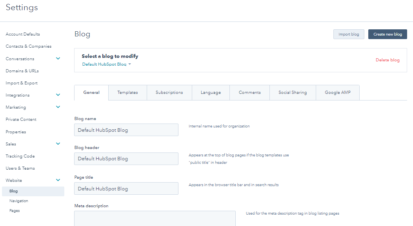The image size is (413, 226).
Task: Open the Social Sharing tab
Action: click(x=293, y=93)
